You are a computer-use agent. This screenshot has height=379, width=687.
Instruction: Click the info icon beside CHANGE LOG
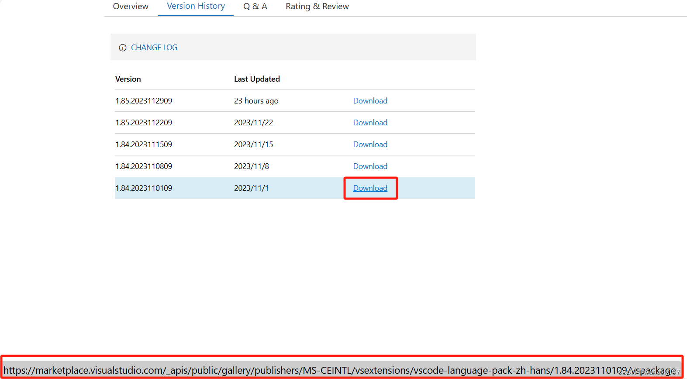pyautogui.click(x=123, y=48)
